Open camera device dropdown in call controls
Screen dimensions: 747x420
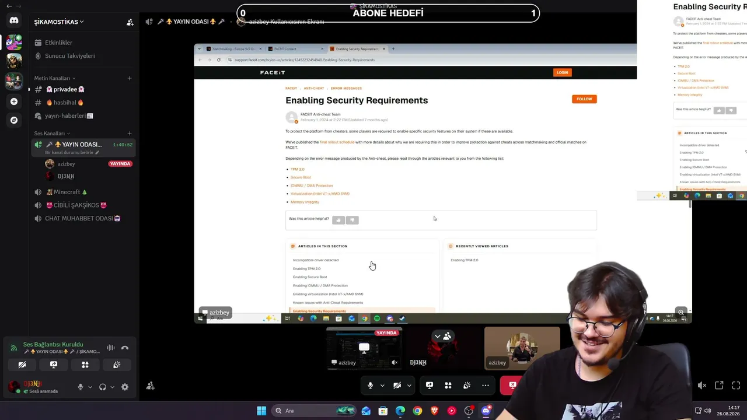click(x=409, y=386)
